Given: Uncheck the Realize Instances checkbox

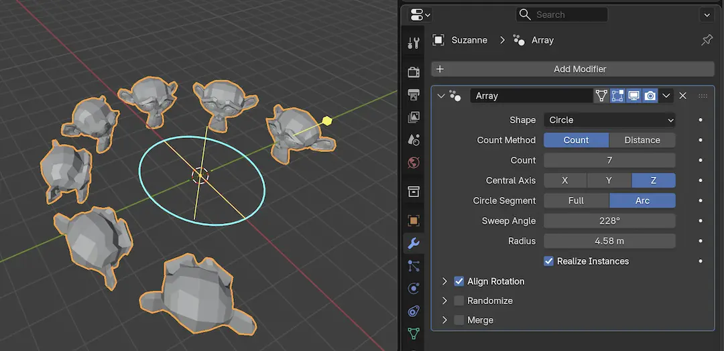Looking at the screenshot, I should (x=548, y=261).
